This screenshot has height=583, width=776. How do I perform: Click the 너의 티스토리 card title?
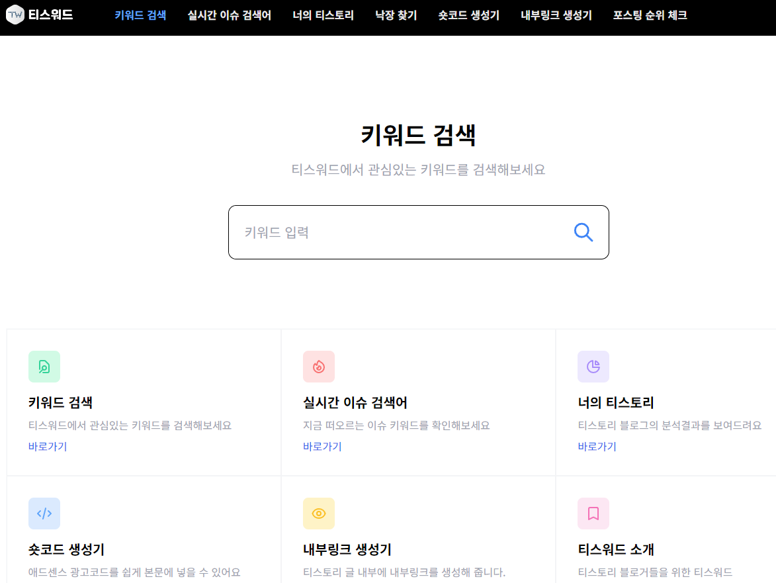[616, 402]
